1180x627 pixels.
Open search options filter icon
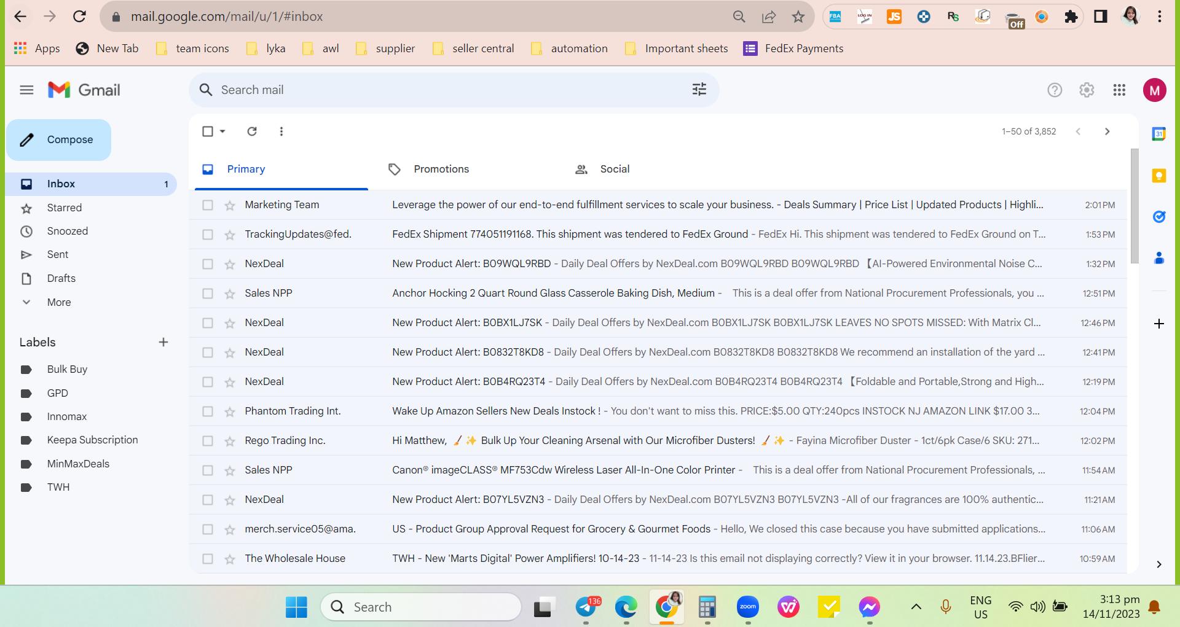click(699, 90)
